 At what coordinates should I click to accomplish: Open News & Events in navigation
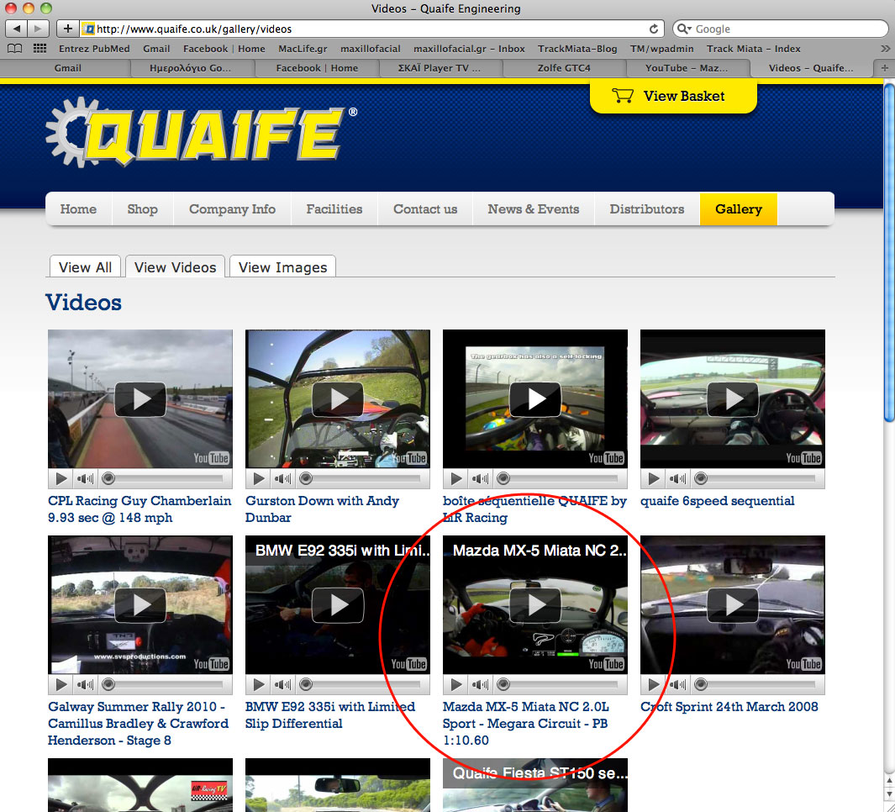534,209
